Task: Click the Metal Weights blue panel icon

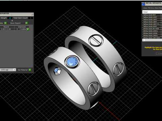Action: (x=143, y=4)
